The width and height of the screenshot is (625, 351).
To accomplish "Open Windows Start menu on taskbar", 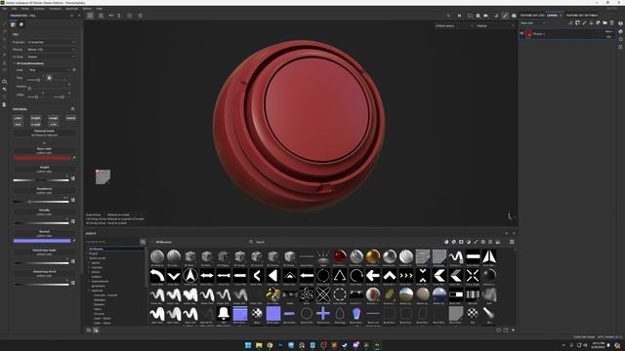I will click(248, 345).
